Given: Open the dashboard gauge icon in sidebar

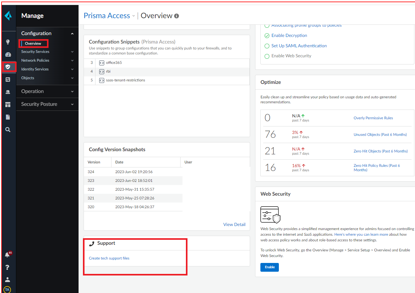Looking at the screenshot, I should tap(8, 54).
